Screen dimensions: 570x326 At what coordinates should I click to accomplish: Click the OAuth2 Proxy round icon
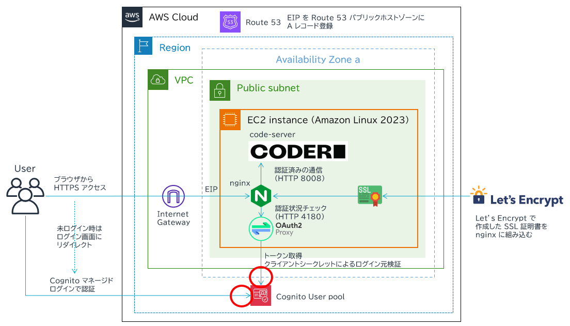pos(260,228)
